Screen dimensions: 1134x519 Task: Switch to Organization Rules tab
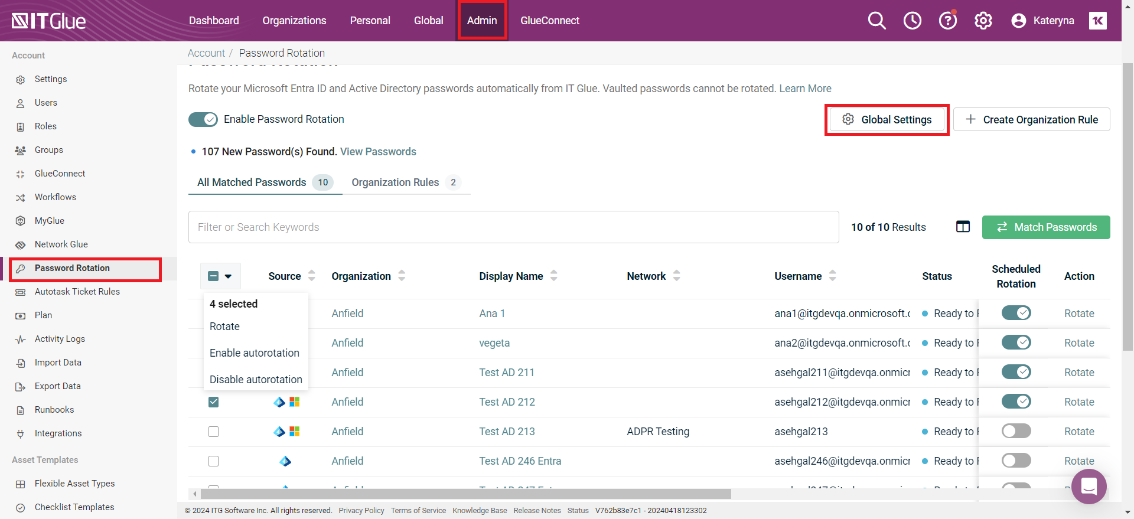(406, 182)
